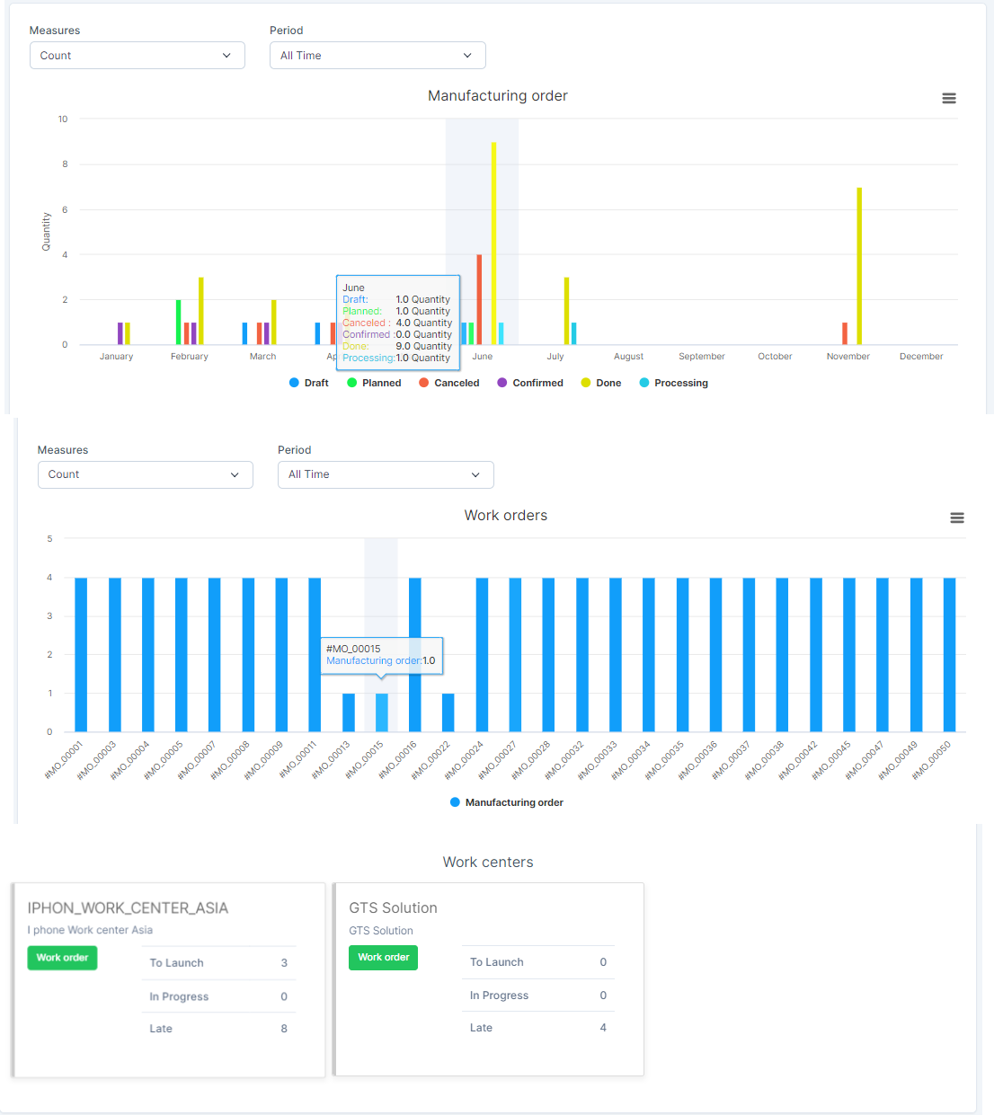Click the June Canceled red bar
The height and width of the screenshot is (1115, 994).
coord(479,301)
